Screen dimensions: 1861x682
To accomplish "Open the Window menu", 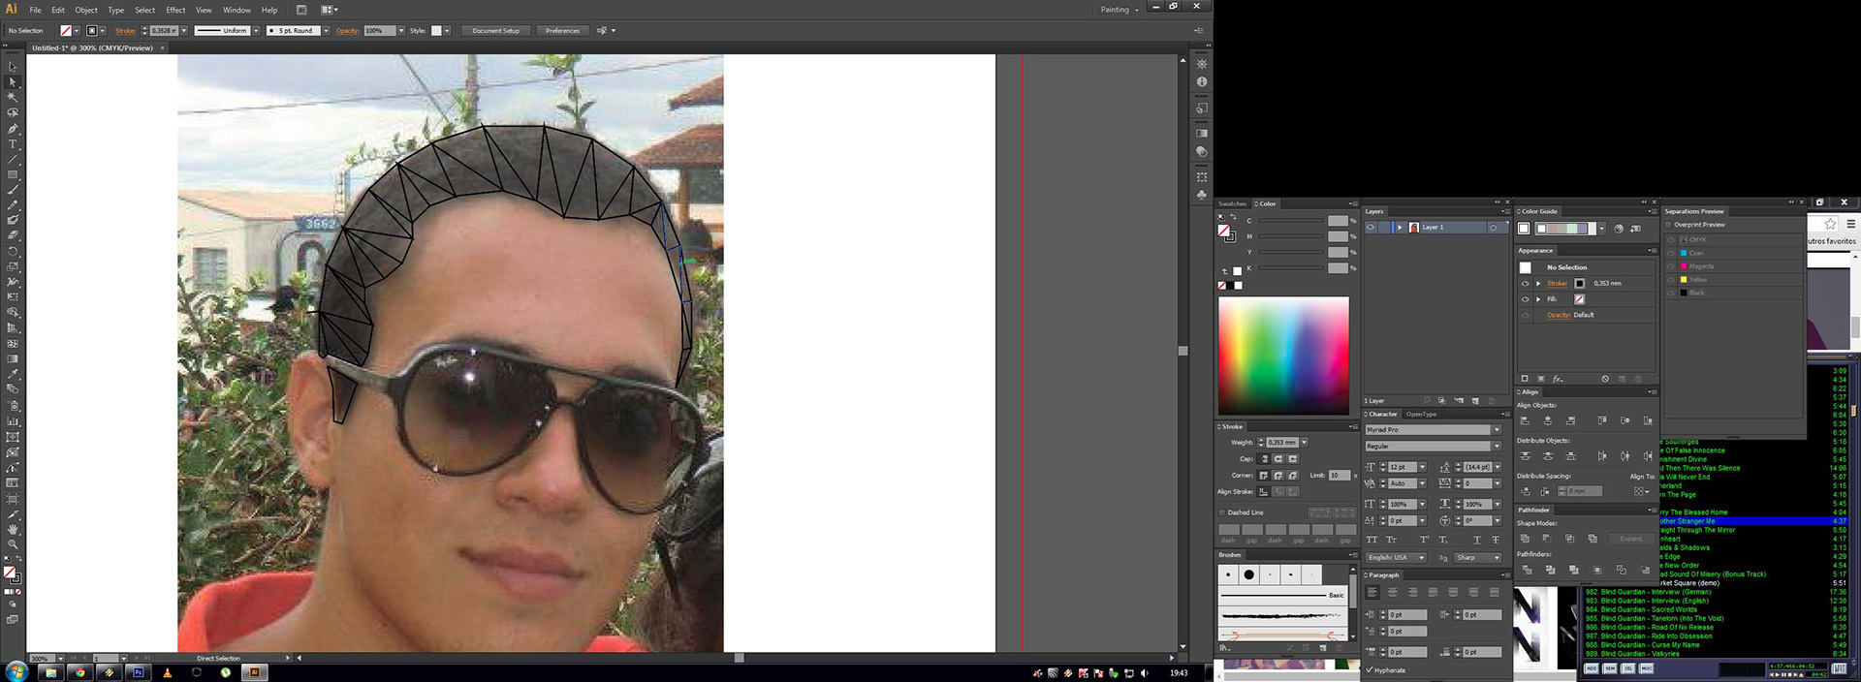I will point(237,10).
